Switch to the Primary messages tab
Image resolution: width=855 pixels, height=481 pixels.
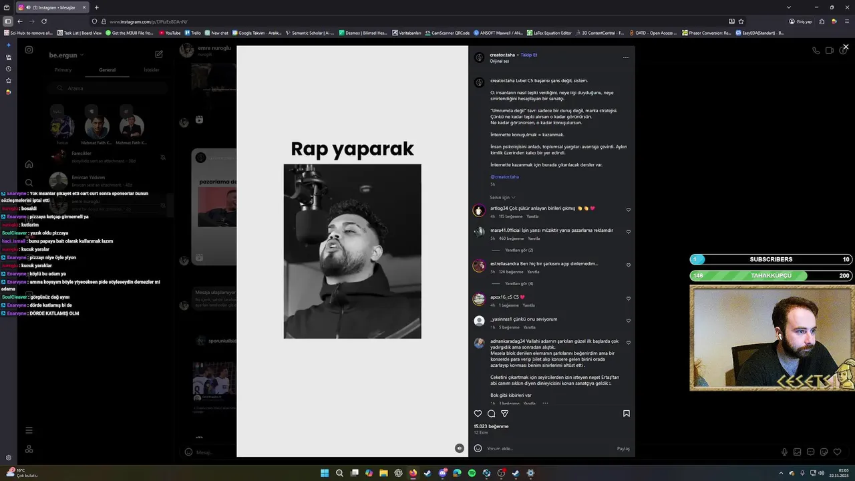pyautogui.click(x=63, y=70)
